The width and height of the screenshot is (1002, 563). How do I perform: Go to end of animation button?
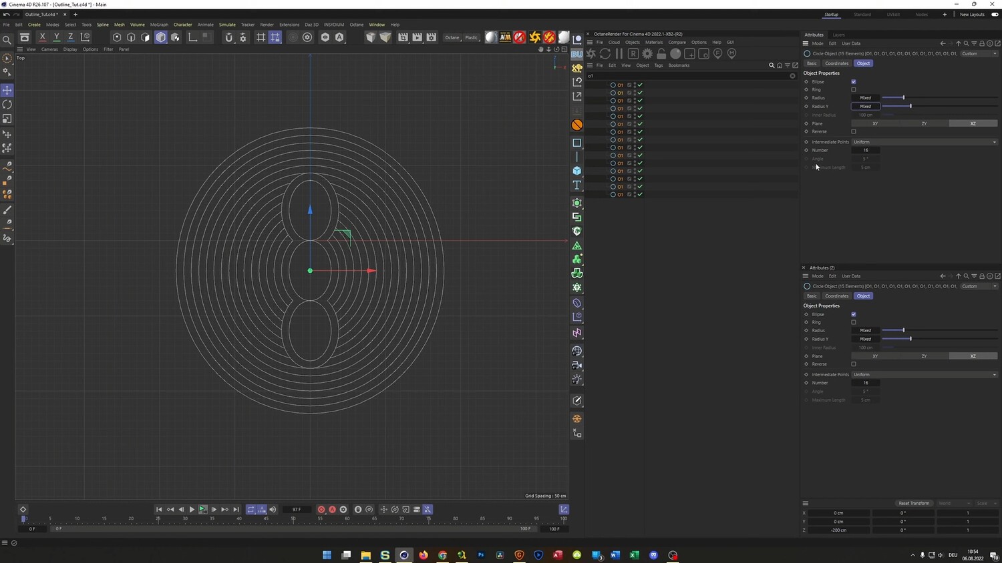pos(236,510)
